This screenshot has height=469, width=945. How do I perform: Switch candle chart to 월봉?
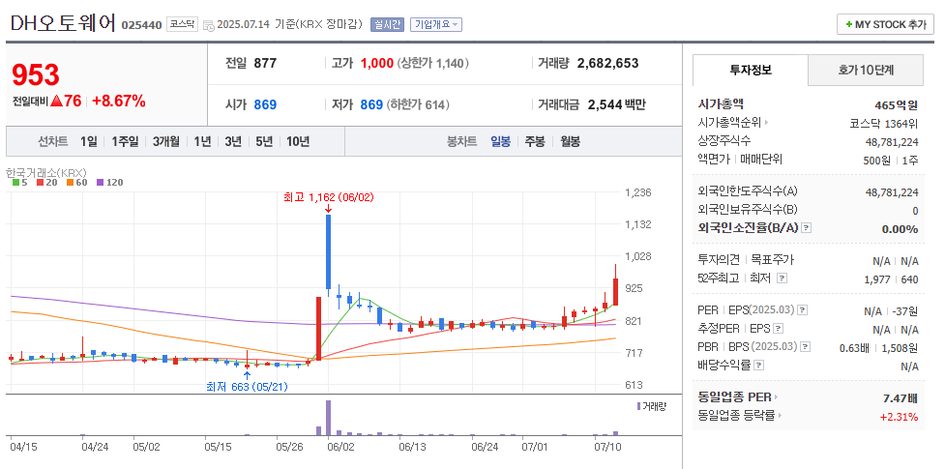click(570, 141)
